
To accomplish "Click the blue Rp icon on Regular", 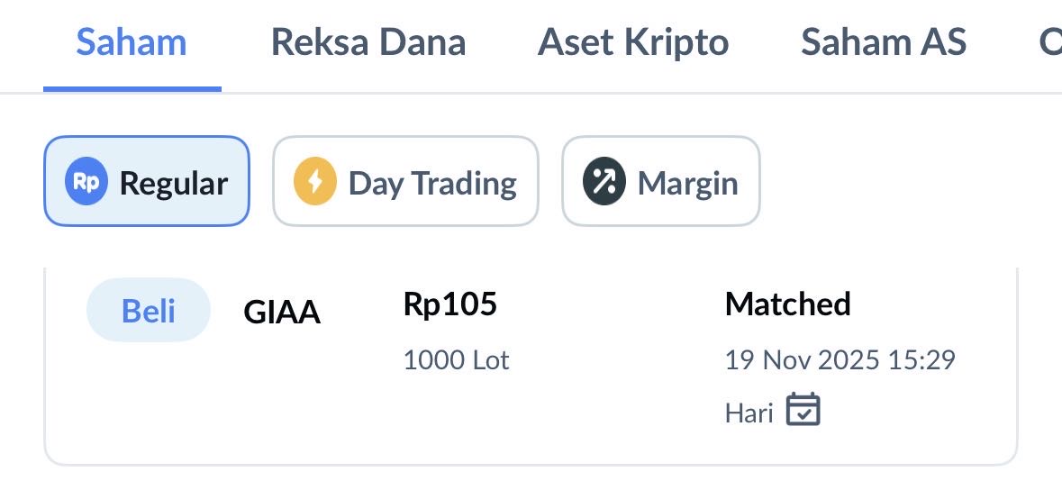I will click(x=86, y=181).
